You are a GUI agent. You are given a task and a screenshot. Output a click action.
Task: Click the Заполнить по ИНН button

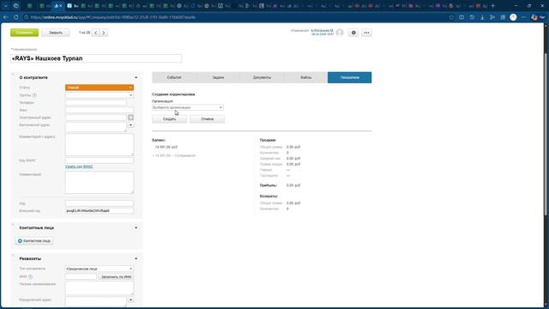117,276
